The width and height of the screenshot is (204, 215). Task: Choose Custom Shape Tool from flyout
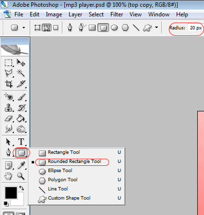(77, 198)
